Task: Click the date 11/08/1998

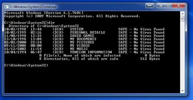Action: [15, 36]
